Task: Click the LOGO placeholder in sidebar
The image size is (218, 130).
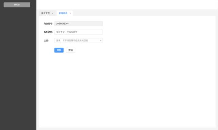Action: tap(17, 5)
